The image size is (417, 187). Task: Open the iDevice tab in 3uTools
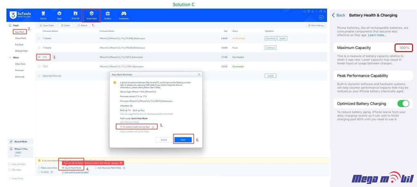pyautogui.click(x=43, y=15)
